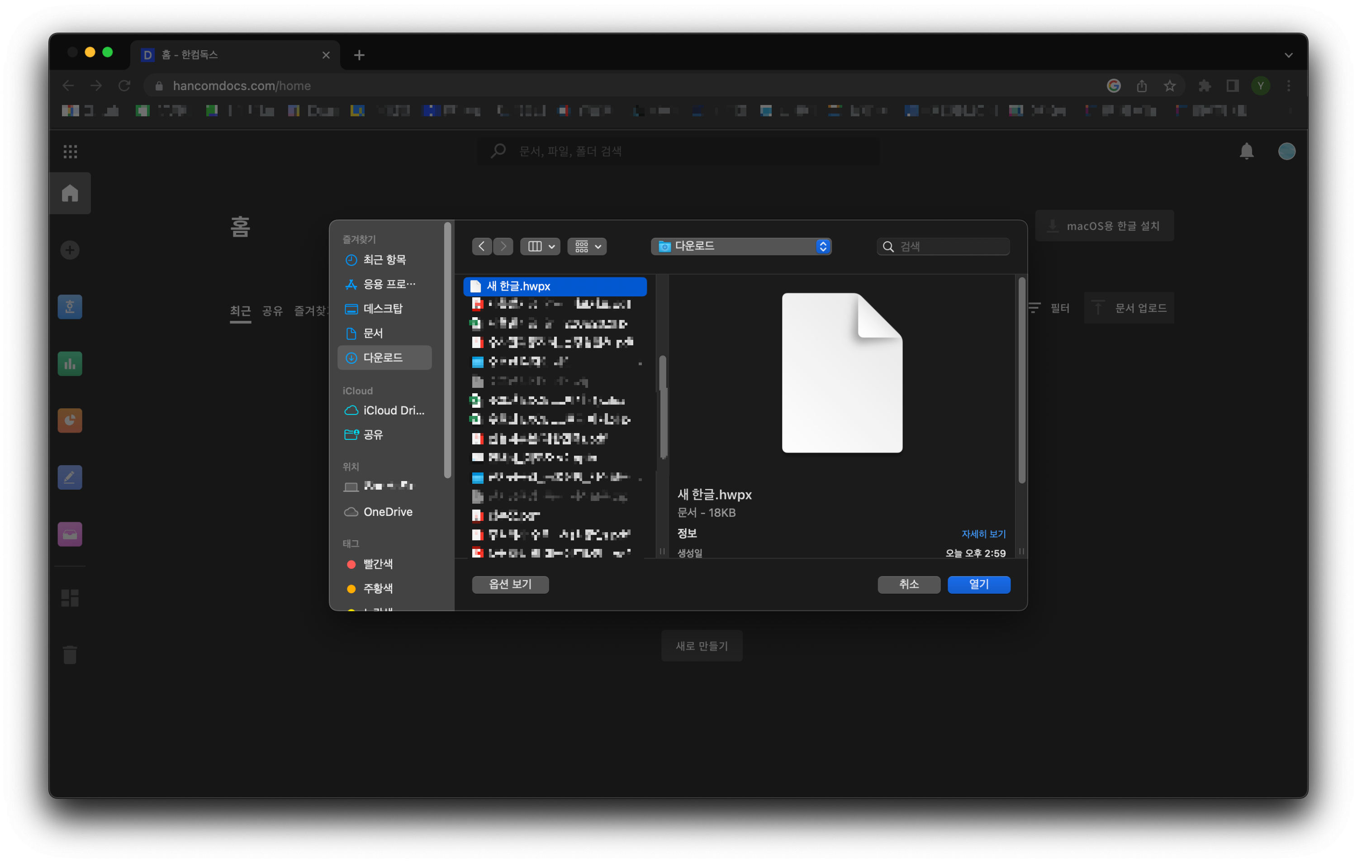Expand the column view mode dropdown
This screenshot has height=863, width=1357.
click(540, 246)
